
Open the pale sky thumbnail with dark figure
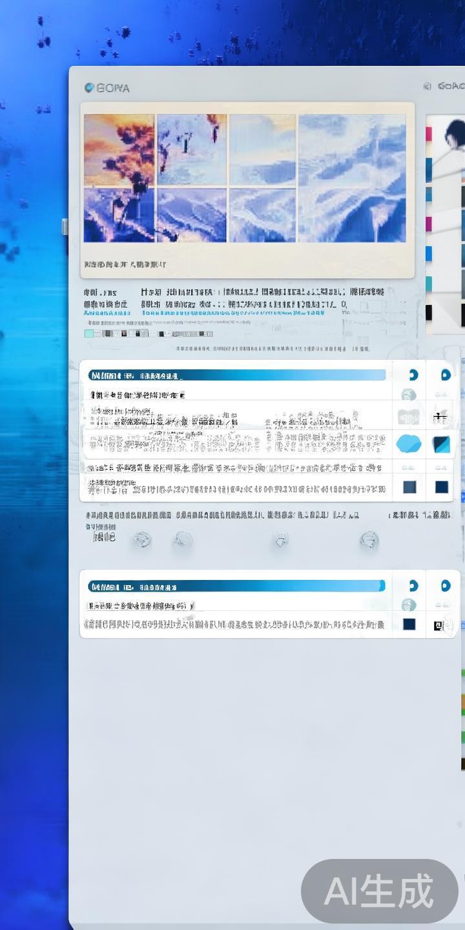pos(192,150)
